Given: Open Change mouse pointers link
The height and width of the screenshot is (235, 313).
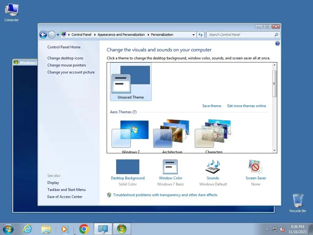Looking at the screenshot, I should 67,65.
